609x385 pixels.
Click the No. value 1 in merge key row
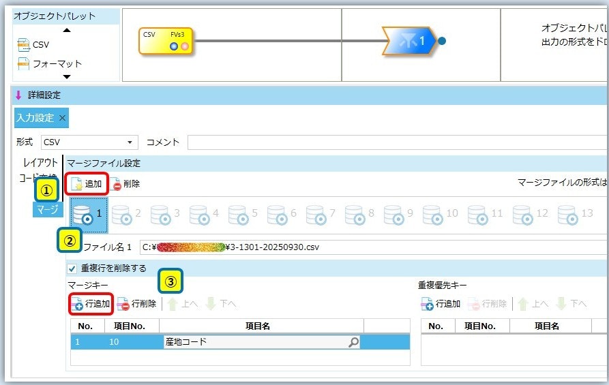coord(87,342)
